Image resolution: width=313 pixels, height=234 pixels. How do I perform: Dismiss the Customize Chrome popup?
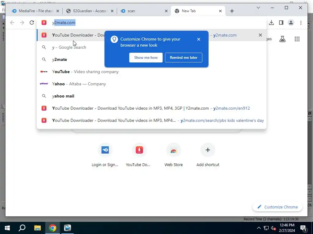click(x=199, y=39)
